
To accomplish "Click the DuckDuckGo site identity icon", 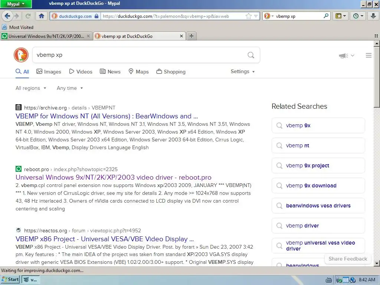I will click(55, 16).
